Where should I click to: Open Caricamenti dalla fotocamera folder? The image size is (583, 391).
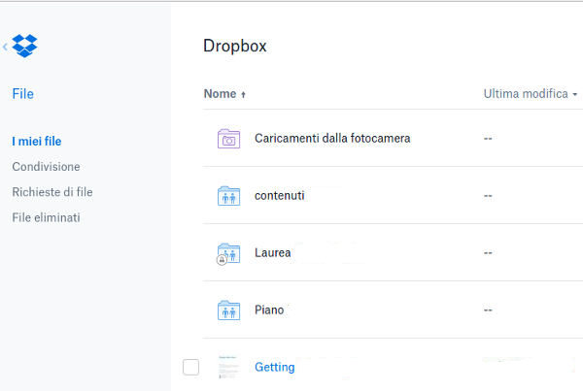pyautogui.click(x=332, y=139)
